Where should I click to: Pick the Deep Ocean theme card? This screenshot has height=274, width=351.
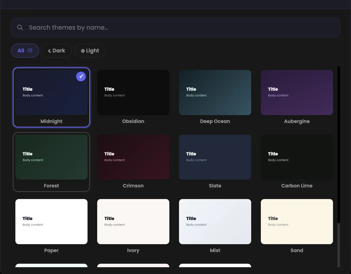pyautogui.click(x=215, y=97)
